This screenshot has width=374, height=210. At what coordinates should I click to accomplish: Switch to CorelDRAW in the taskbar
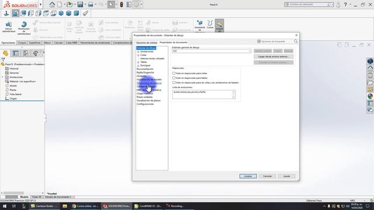[x=148, y=206]
